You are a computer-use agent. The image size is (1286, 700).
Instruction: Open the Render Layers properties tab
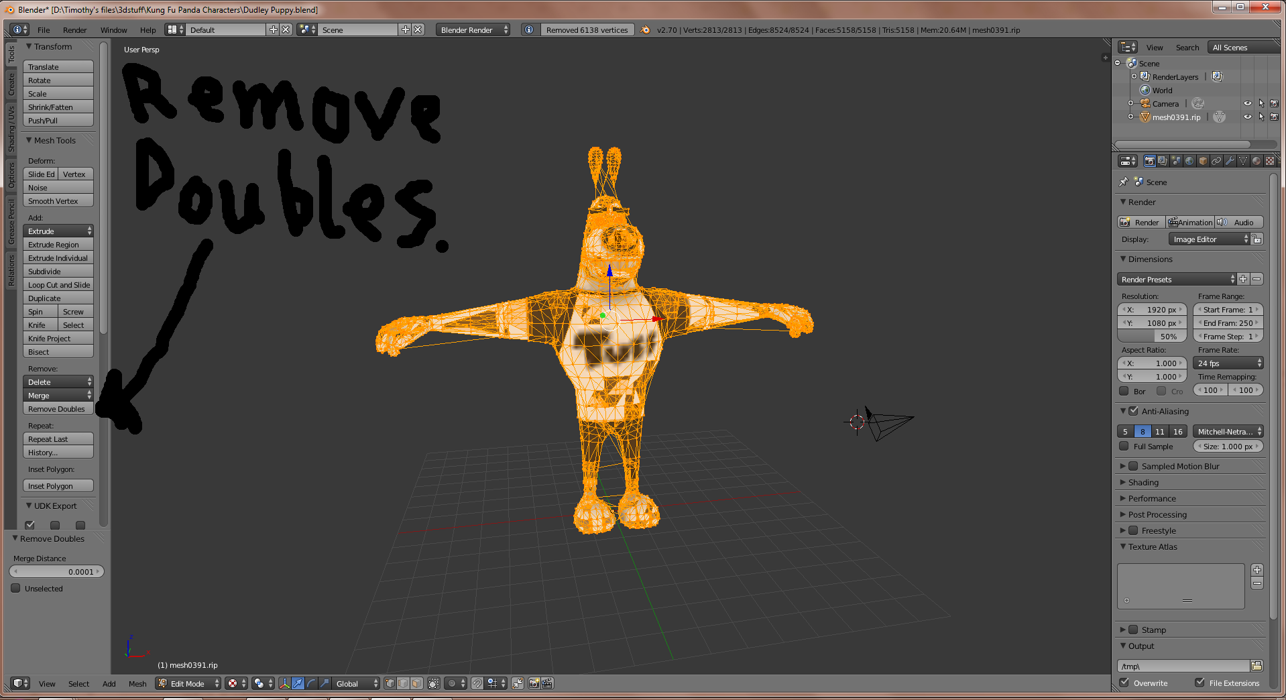tap(1163, 161)
